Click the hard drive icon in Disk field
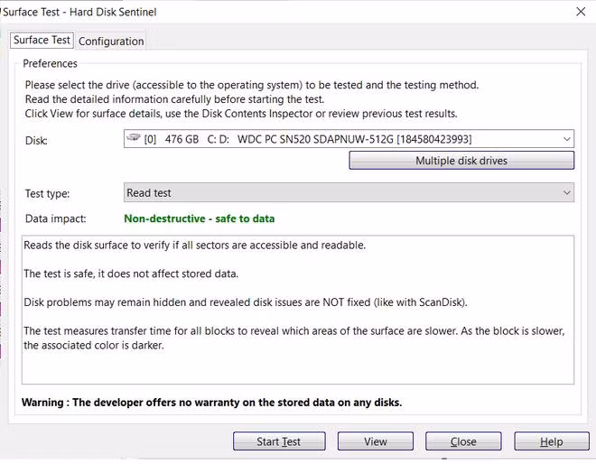 (x=134, y=138)
